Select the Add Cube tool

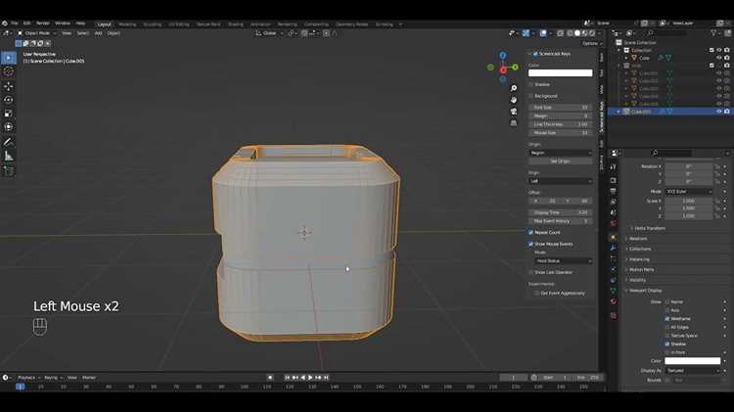(9, 170)
